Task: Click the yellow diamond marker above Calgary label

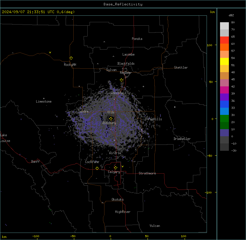Action: (116, 168)
